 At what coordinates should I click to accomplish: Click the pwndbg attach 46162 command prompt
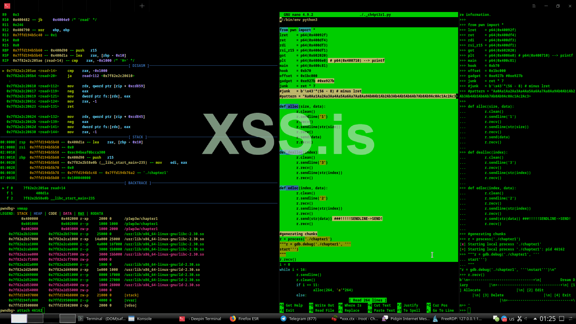[30, 310]
